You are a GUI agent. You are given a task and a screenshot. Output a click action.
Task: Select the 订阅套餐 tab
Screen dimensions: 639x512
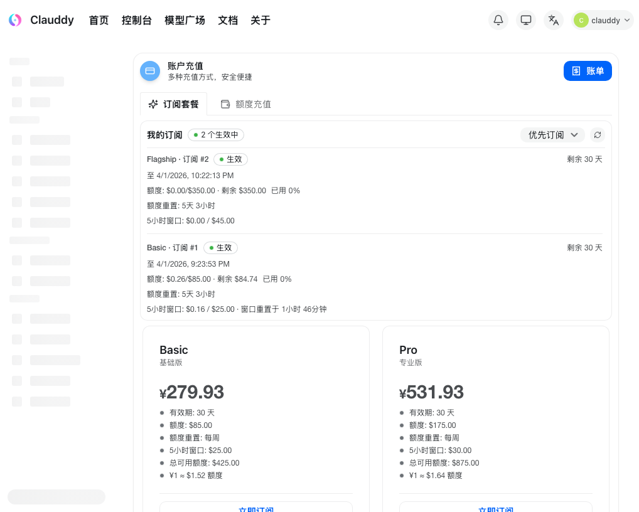click(x=174, y=104)
